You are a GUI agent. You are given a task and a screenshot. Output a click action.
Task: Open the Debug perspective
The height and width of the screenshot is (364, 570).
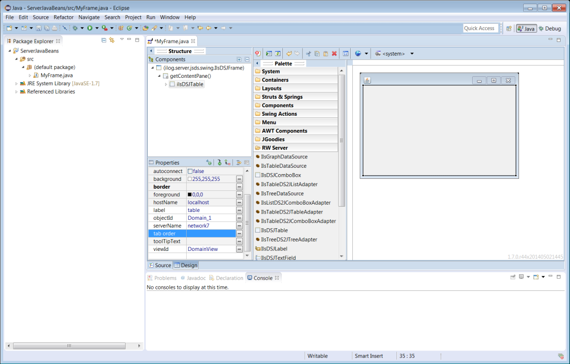549,28
